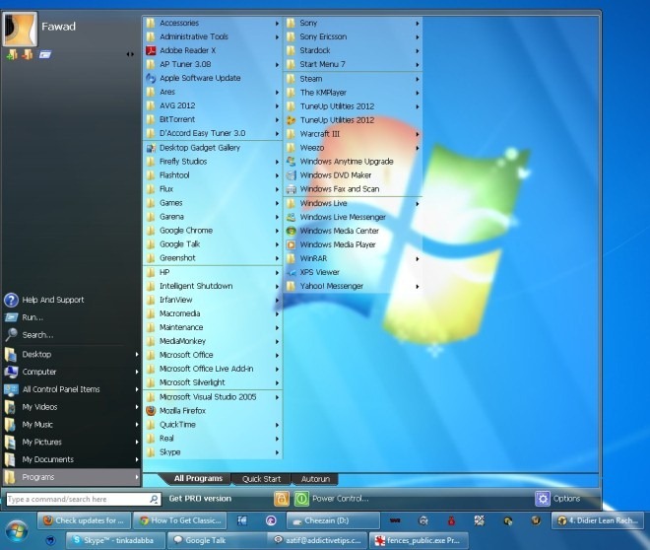The image size is (650, 550).
Task: Expand the Accessories folder submenu
Action: 178,23
